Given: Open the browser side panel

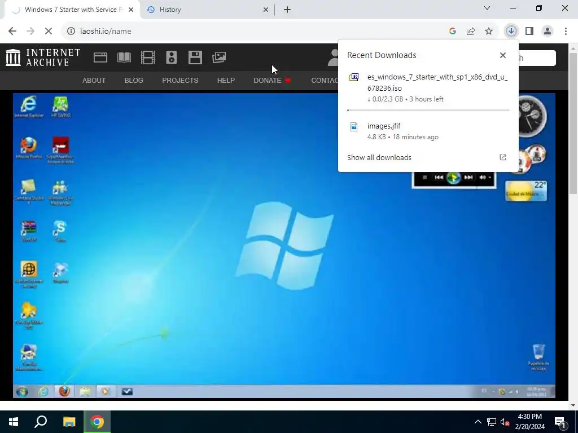Looking at the screenshot, I should [529, 32].
